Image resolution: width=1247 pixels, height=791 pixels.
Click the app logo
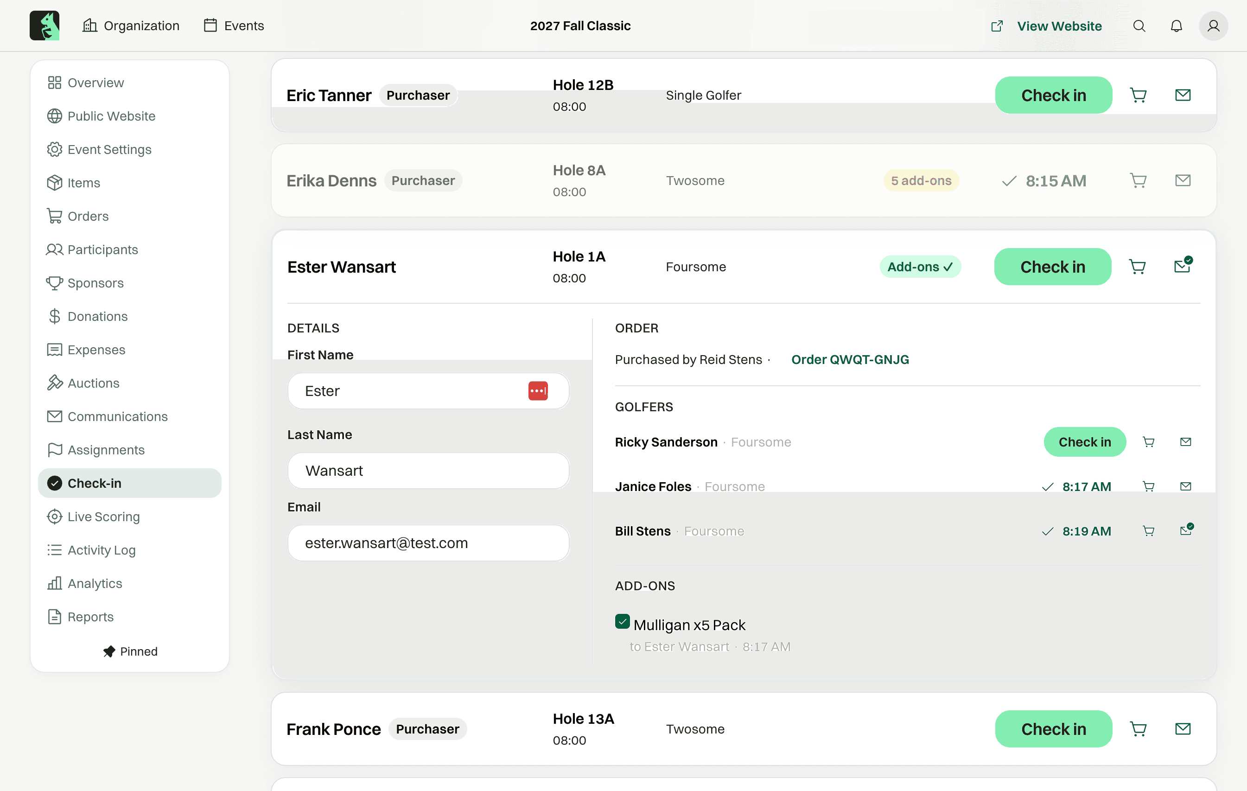(x=45, y=26)
